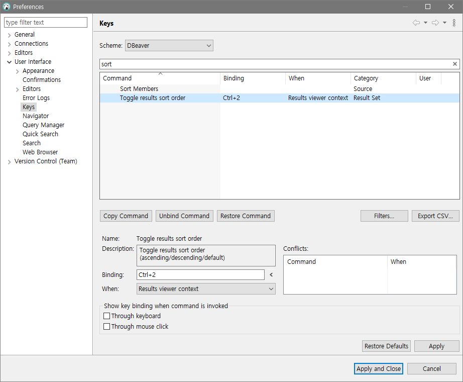Enable 'Through mouse click' key binding display
Image resolution: width=463 pixels, height=382 pixels.
point(106,326)
